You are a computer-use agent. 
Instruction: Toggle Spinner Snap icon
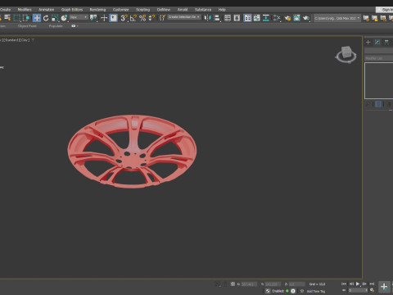[x=151, y=18]
